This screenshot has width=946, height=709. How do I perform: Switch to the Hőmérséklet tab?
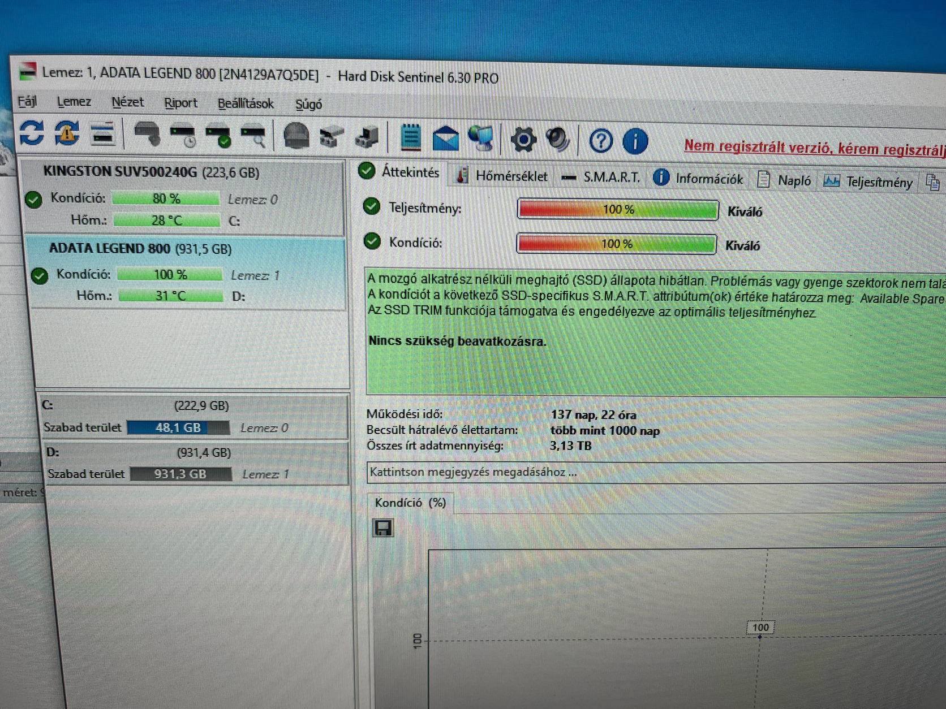click(502, 176)
